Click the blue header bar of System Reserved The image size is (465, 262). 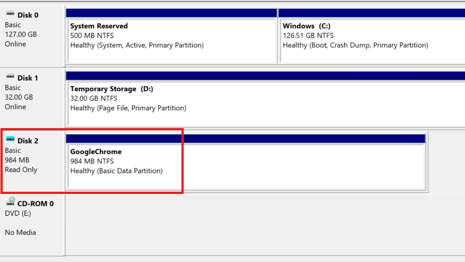(171, 13)
